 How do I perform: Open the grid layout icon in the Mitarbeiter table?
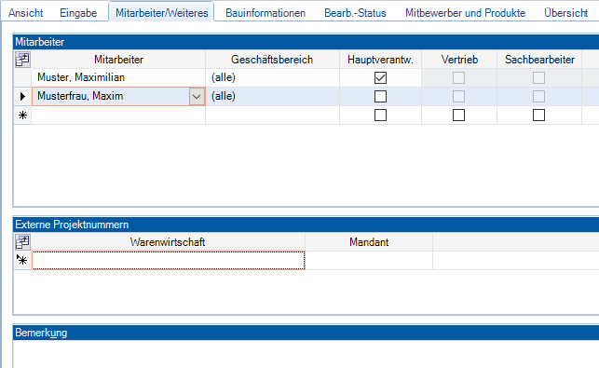pyautogui.click(x=22, y=60)
